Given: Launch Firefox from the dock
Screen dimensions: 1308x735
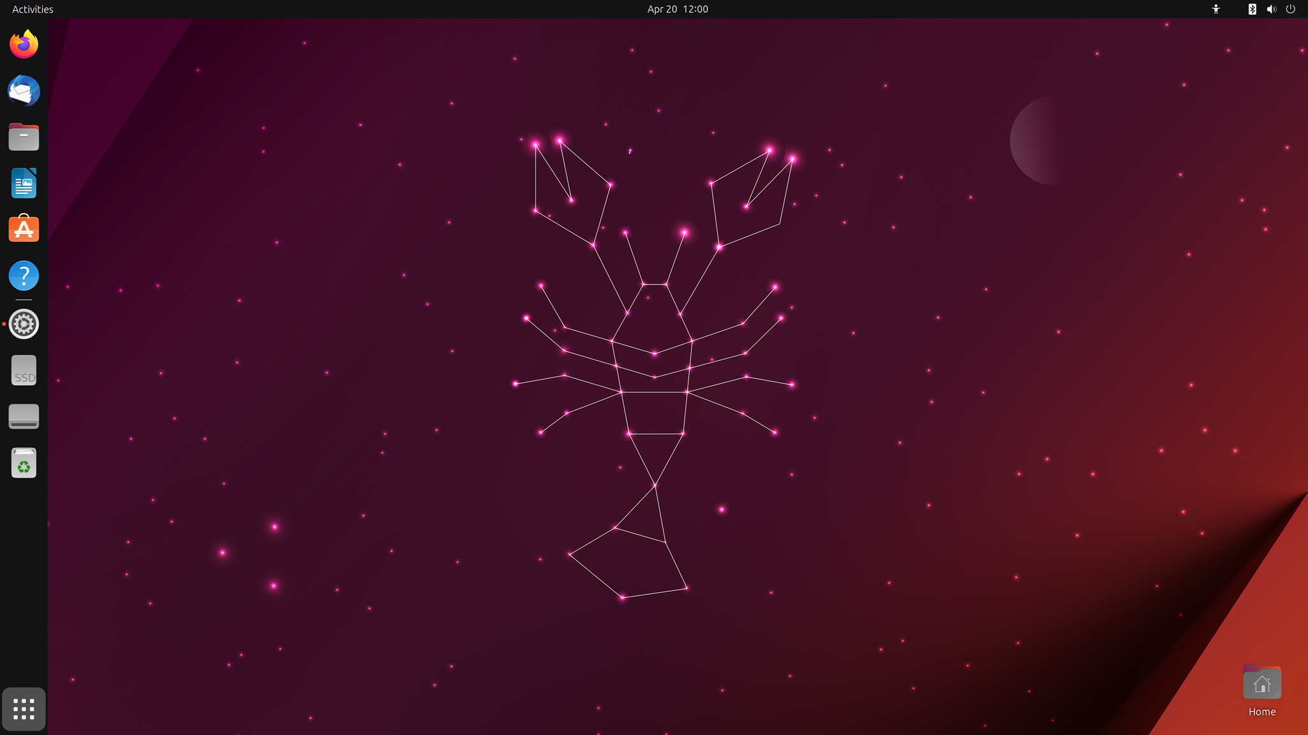Looking at the screenshot, I should click(24, 45).
